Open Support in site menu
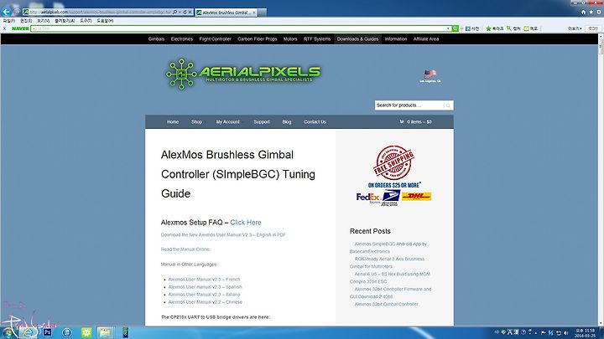Viewport: 604px width, 339px height. [x=262, y=121]
